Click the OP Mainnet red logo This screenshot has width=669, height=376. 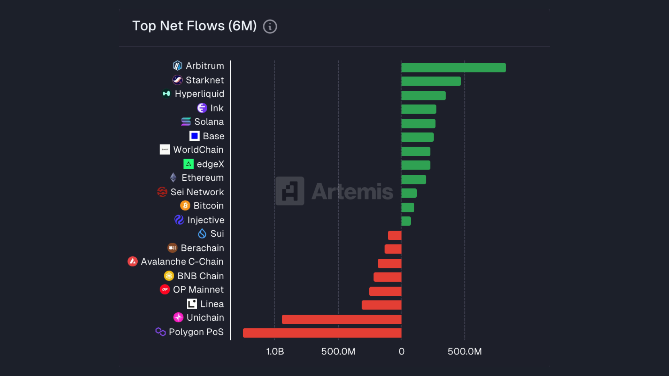(x=165, y=289)
